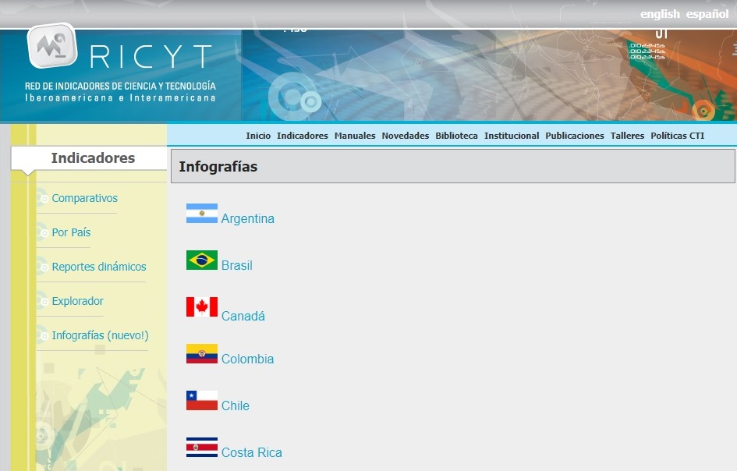This screenshot has width=737, height=471.
Task: Open the Biblioteca menu item
Action: pos(456,136)
